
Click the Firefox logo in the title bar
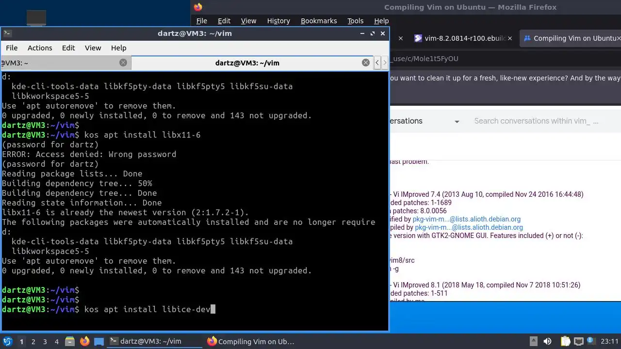[x=198, y=7]
